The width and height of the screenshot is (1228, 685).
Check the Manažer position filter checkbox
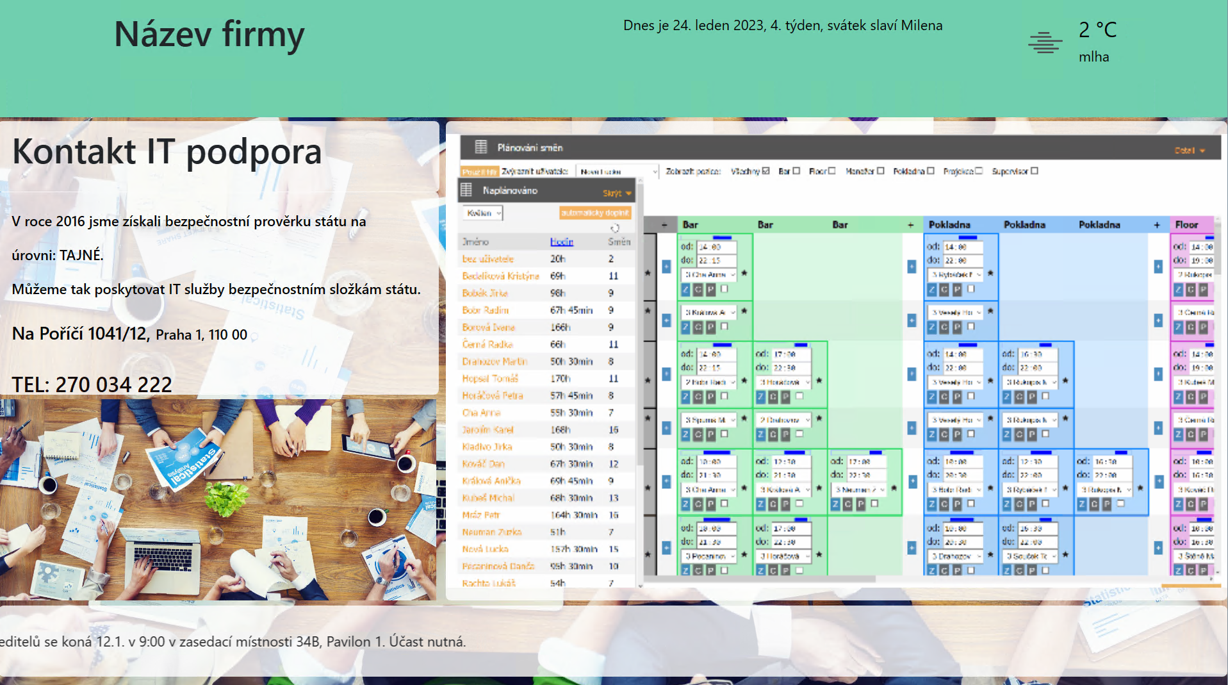(881, 171)
